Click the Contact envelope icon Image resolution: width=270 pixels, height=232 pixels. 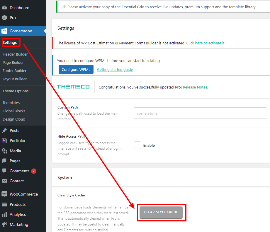(x=4, y=181)
